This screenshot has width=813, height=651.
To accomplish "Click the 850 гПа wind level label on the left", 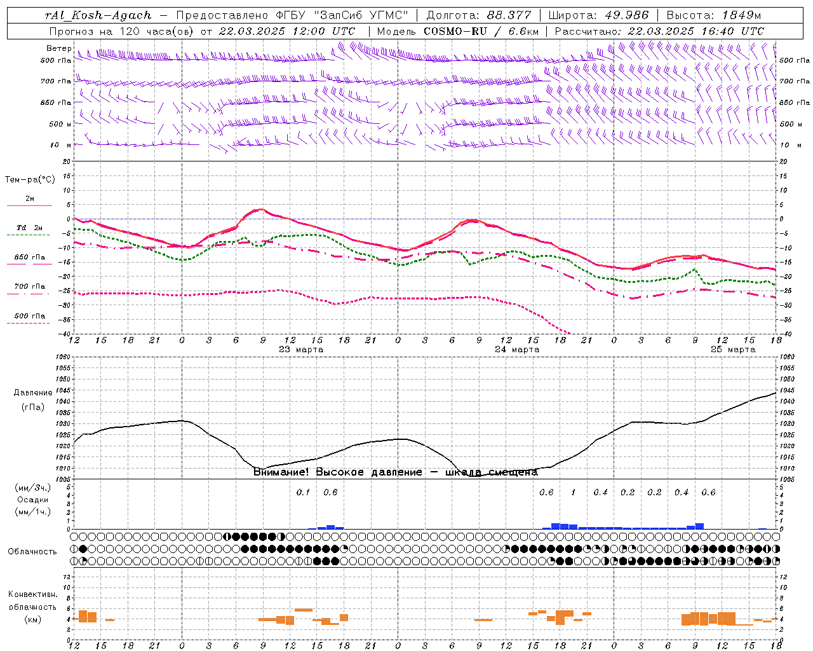I will coord(56,102).
